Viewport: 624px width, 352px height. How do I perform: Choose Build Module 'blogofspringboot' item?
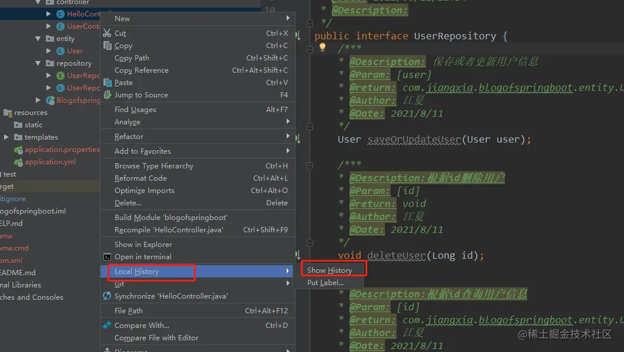[x=197, y=217]
